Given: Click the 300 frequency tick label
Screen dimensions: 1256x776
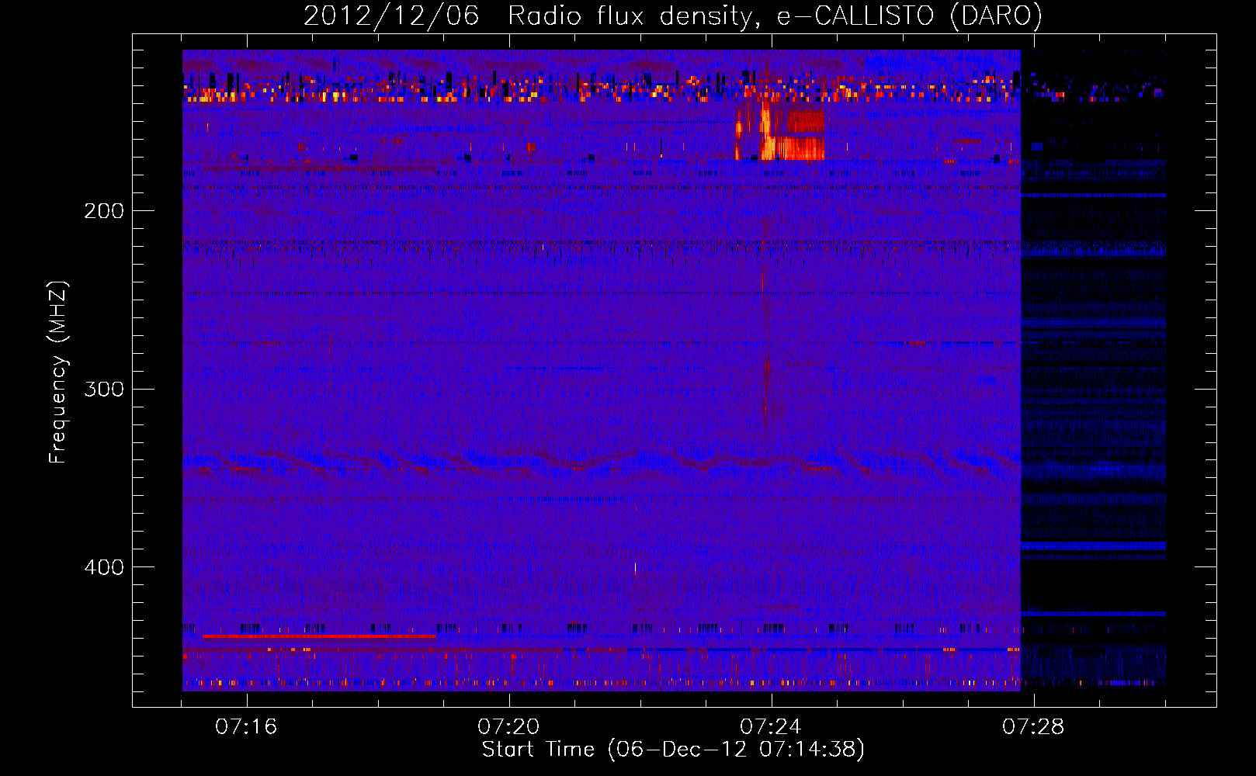Looking at the screenshot, I should [104, 389].
